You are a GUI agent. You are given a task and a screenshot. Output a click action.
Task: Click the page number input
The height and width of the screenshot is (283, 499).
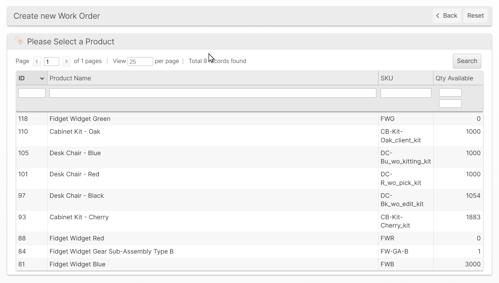coord(51,61)
